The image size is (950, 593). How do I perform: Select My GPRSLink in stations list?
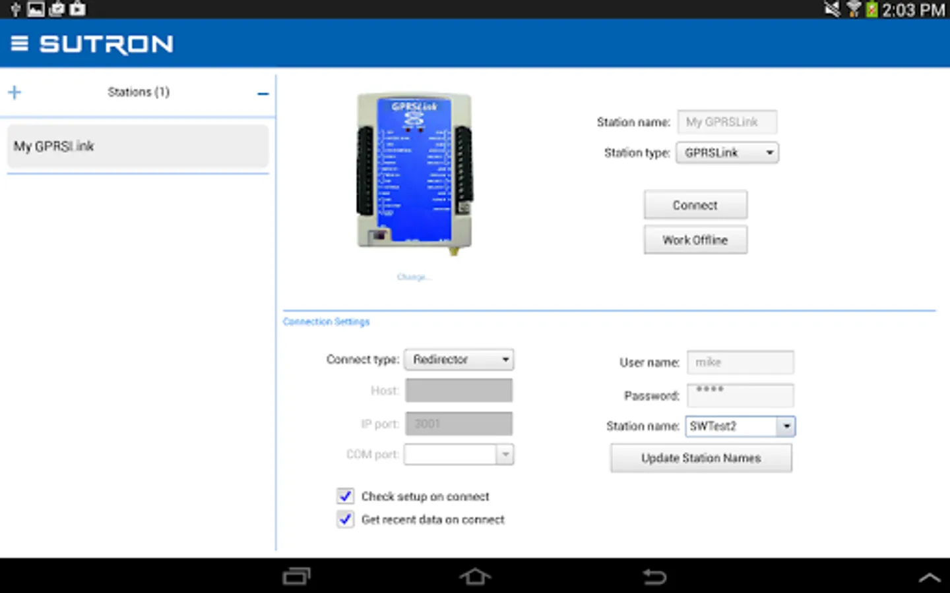tap(138, 146)
